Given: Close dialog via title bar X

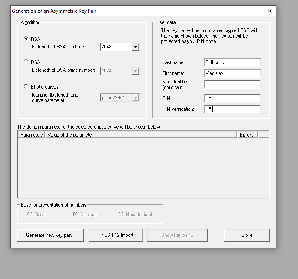Looking at the screenshot, I should coord(269,11).
